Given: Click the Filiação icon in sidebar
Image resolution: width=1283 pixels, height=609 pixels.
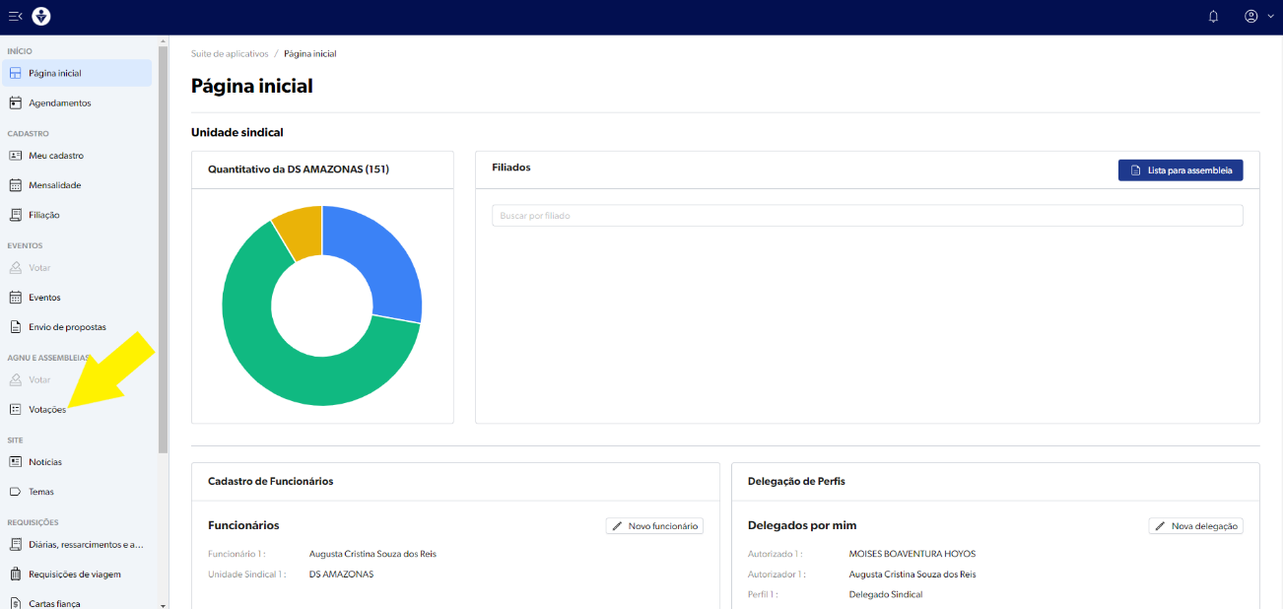Looking at the screenshot, I should pyautogui.click(x=16, y=215).
